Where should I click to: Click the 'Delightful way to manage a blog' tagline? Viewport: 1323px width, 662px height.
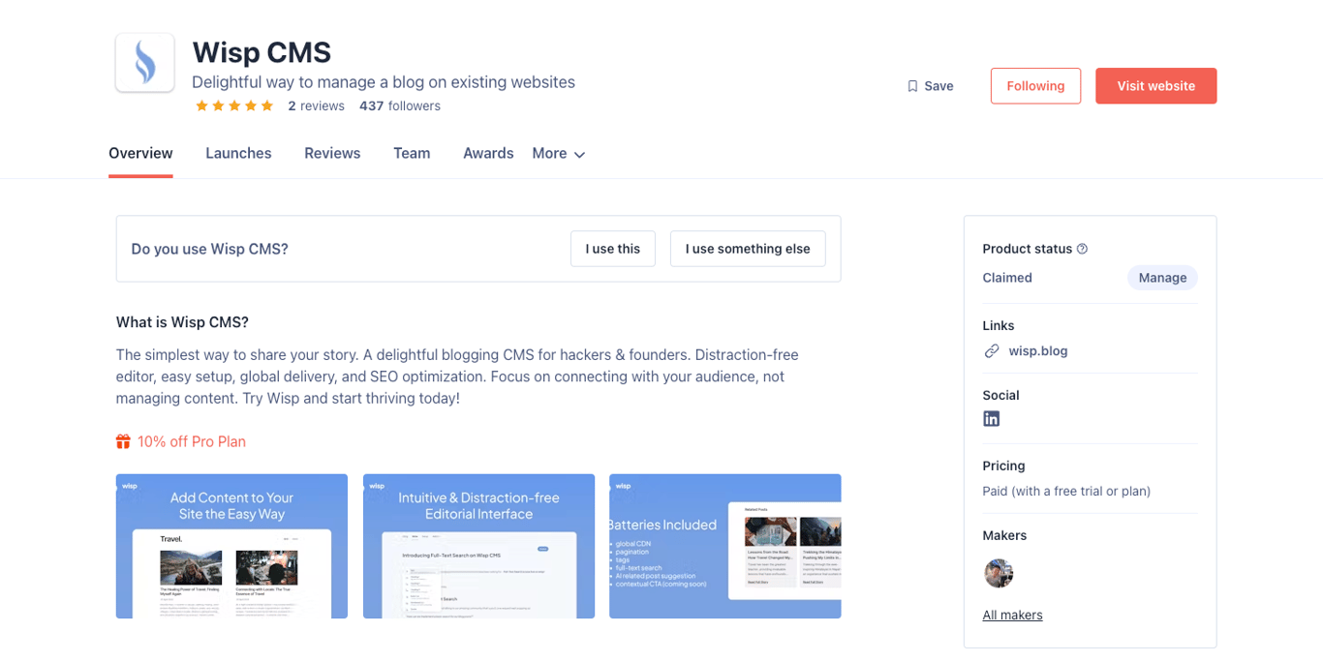pos(384,82)
